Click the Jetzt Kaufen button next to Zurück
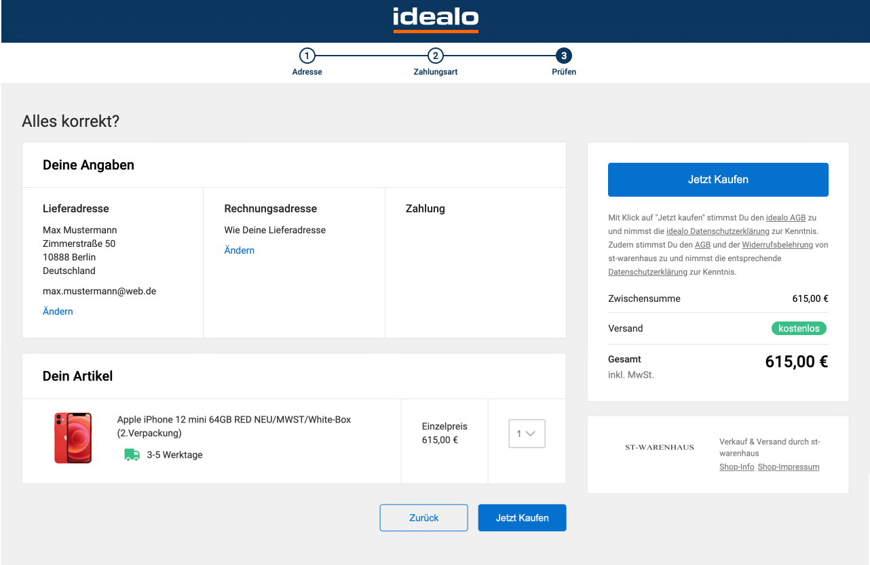 pyautogui.click(x=522, y=518)
